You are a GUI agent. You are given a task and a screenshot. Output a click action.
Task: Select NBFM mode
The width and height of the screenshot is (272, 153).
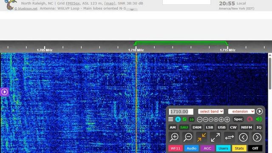(x=246, y=127)
